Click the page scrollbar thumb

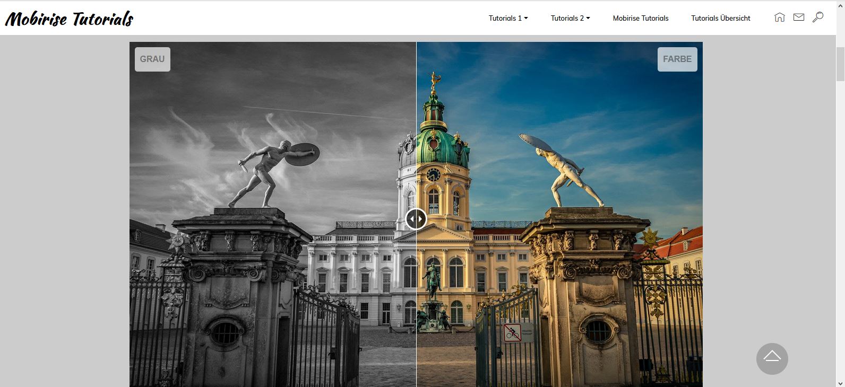(x=840, y=64)
